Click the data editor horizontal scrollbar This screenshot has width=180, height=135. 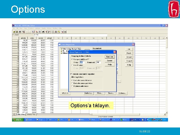click(128, 114)
